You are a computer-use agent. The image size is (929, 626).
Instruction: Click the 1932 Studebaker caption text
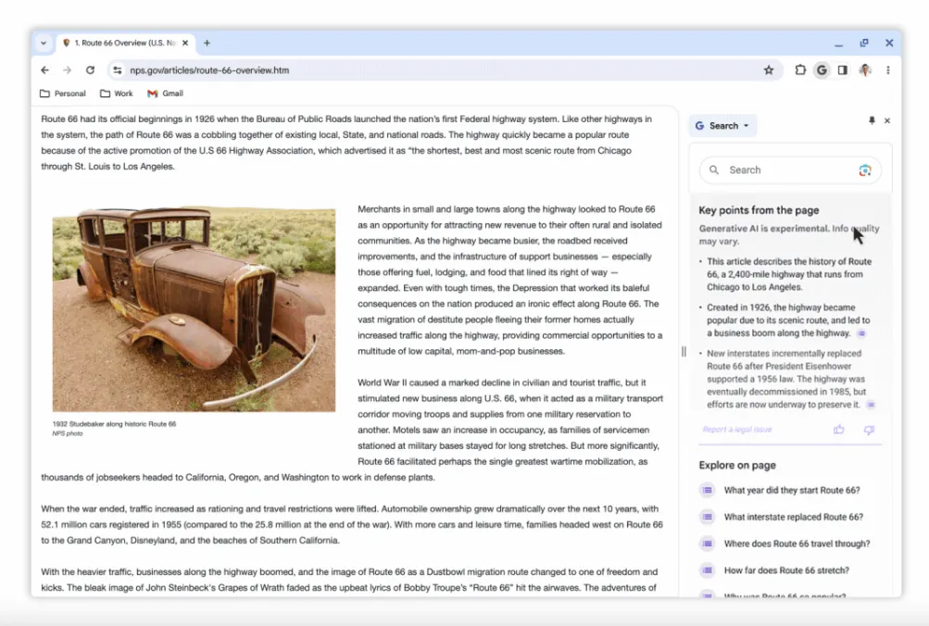click(x=114, y=424)
